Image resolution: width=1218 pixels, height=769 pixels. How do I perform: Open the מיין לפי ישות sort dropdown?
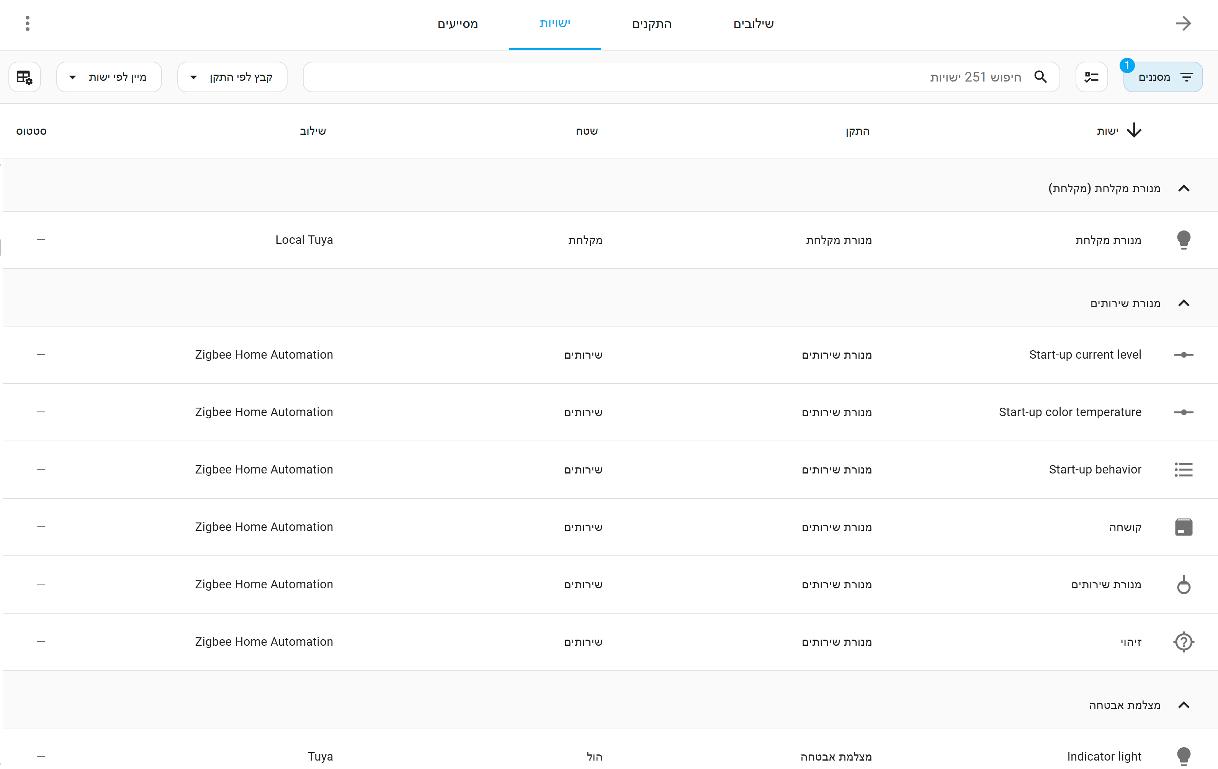pos(109,77)
